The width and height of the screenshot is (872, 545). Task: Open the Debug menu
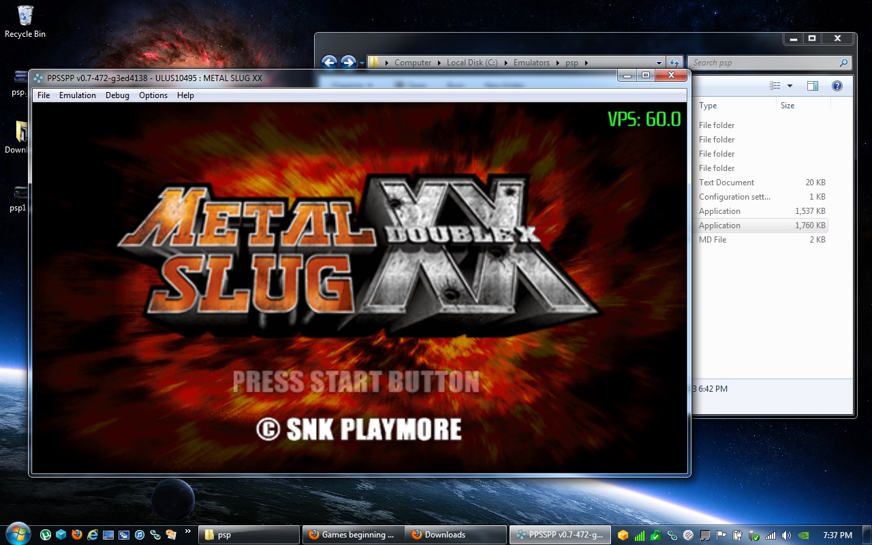pos(117,95)
